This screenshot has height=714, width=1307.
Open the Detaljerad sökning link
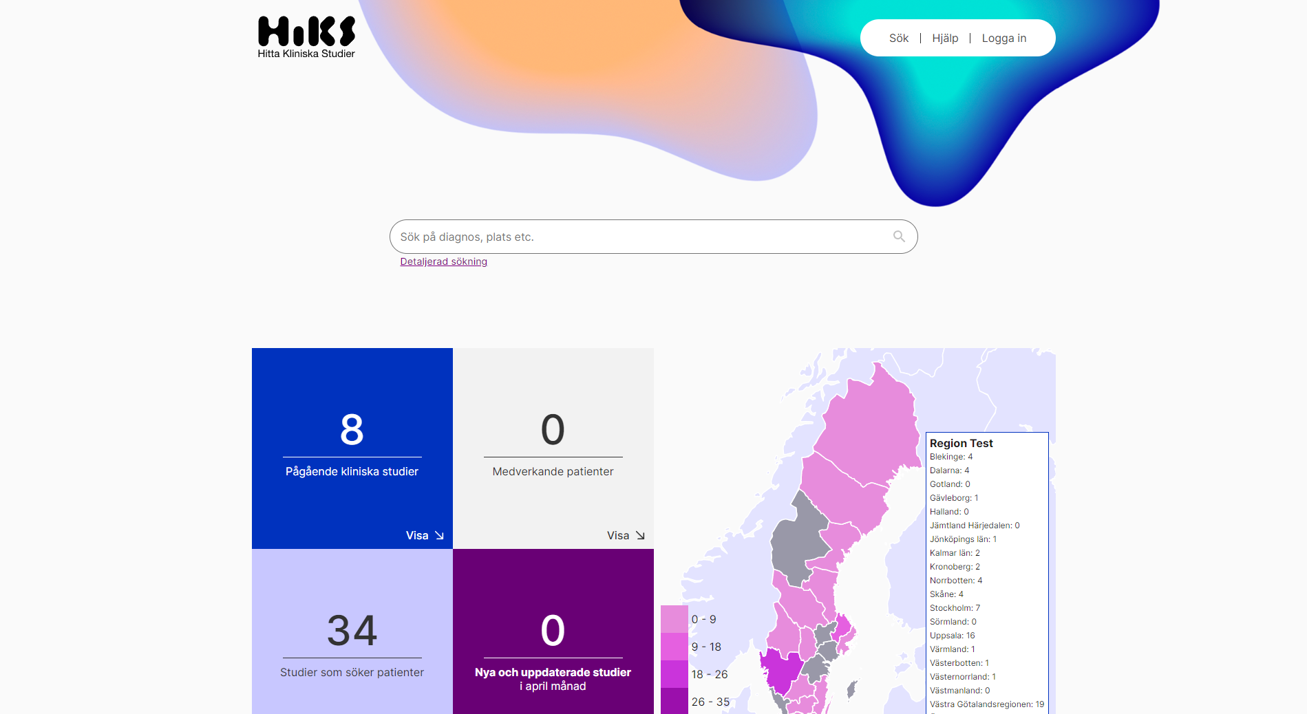coord(443,261)
